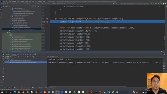Click the magnifier icon in test toolbar
Image resolution: width=167 pixels, height=94 pixels.
pyautogui.click(x=33, y=57)
